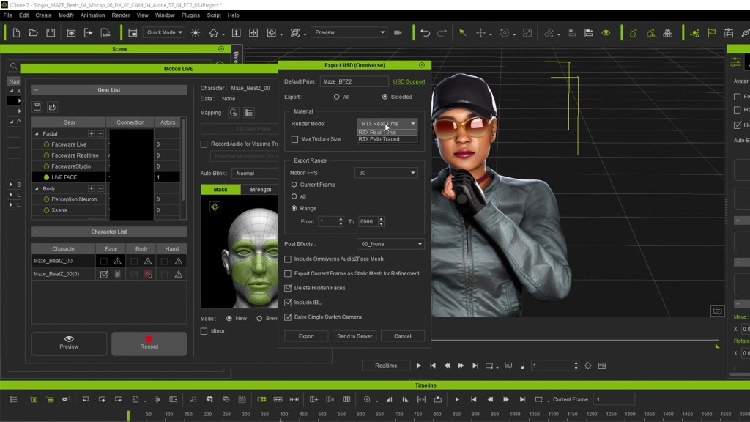Click the Undo arrow icon
The height and width of the screenshot is (422, 750).
[x=426, y=33]
